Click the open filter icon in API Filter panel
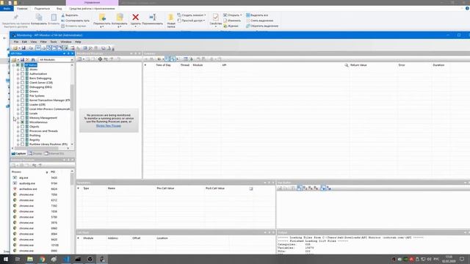The width and height of the screenshot is (470, 264). click(x=14, y=60)
